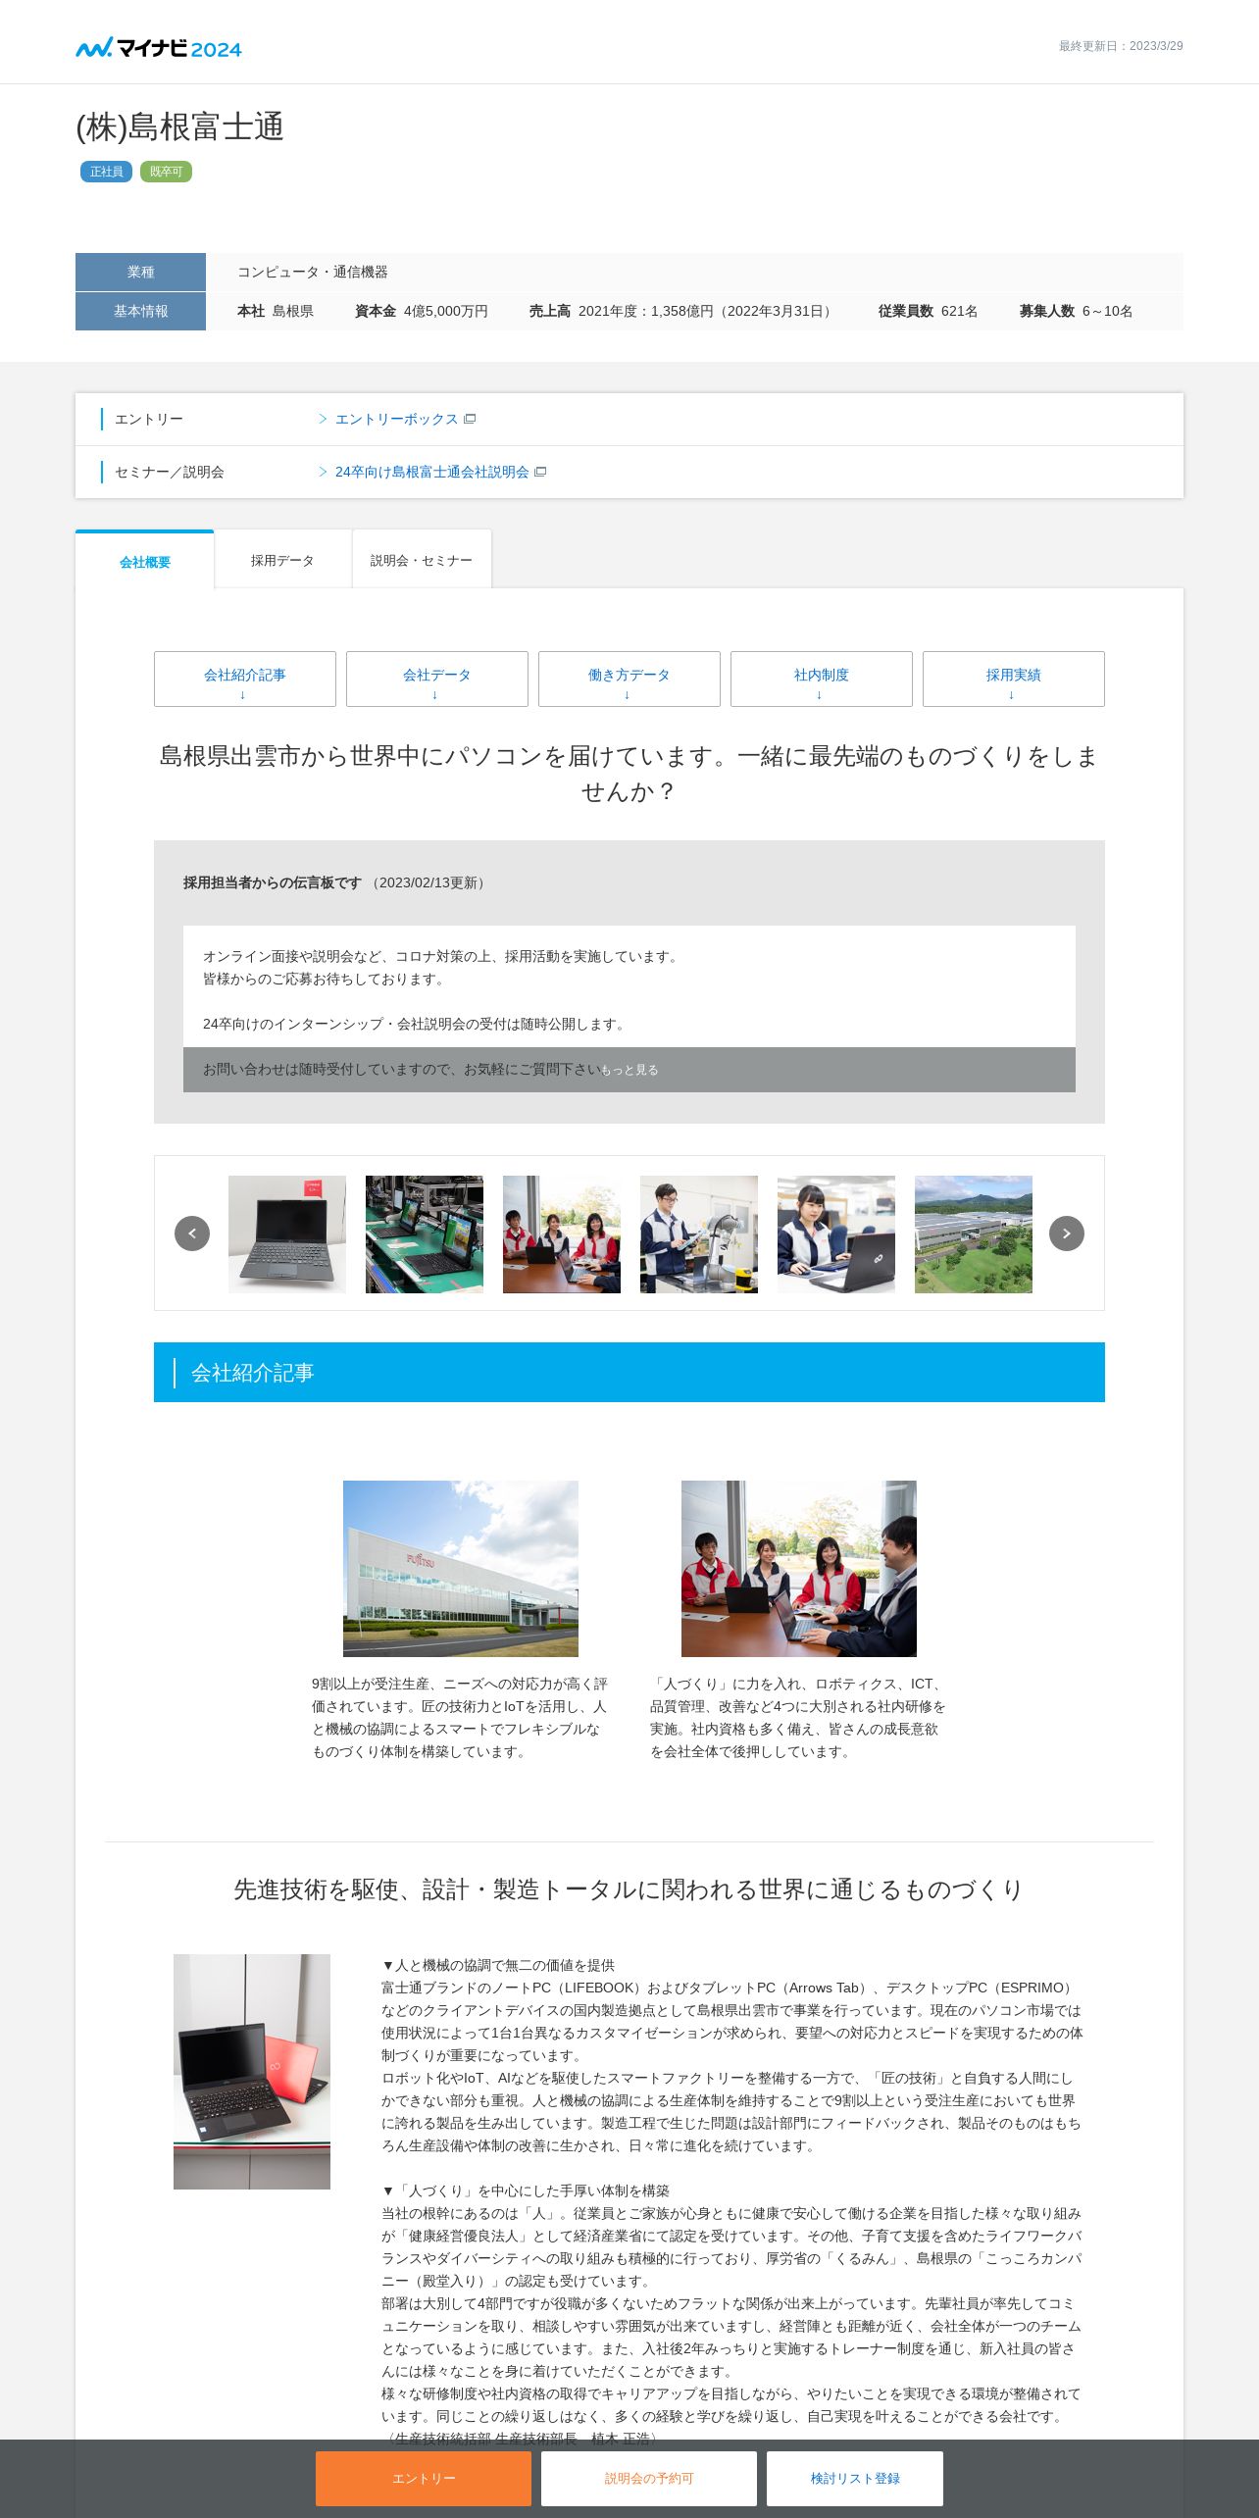Screen dimensions: 1259x2518
Task: Click the 募集人数 6～10名 value
Action: click(1077, 311)
